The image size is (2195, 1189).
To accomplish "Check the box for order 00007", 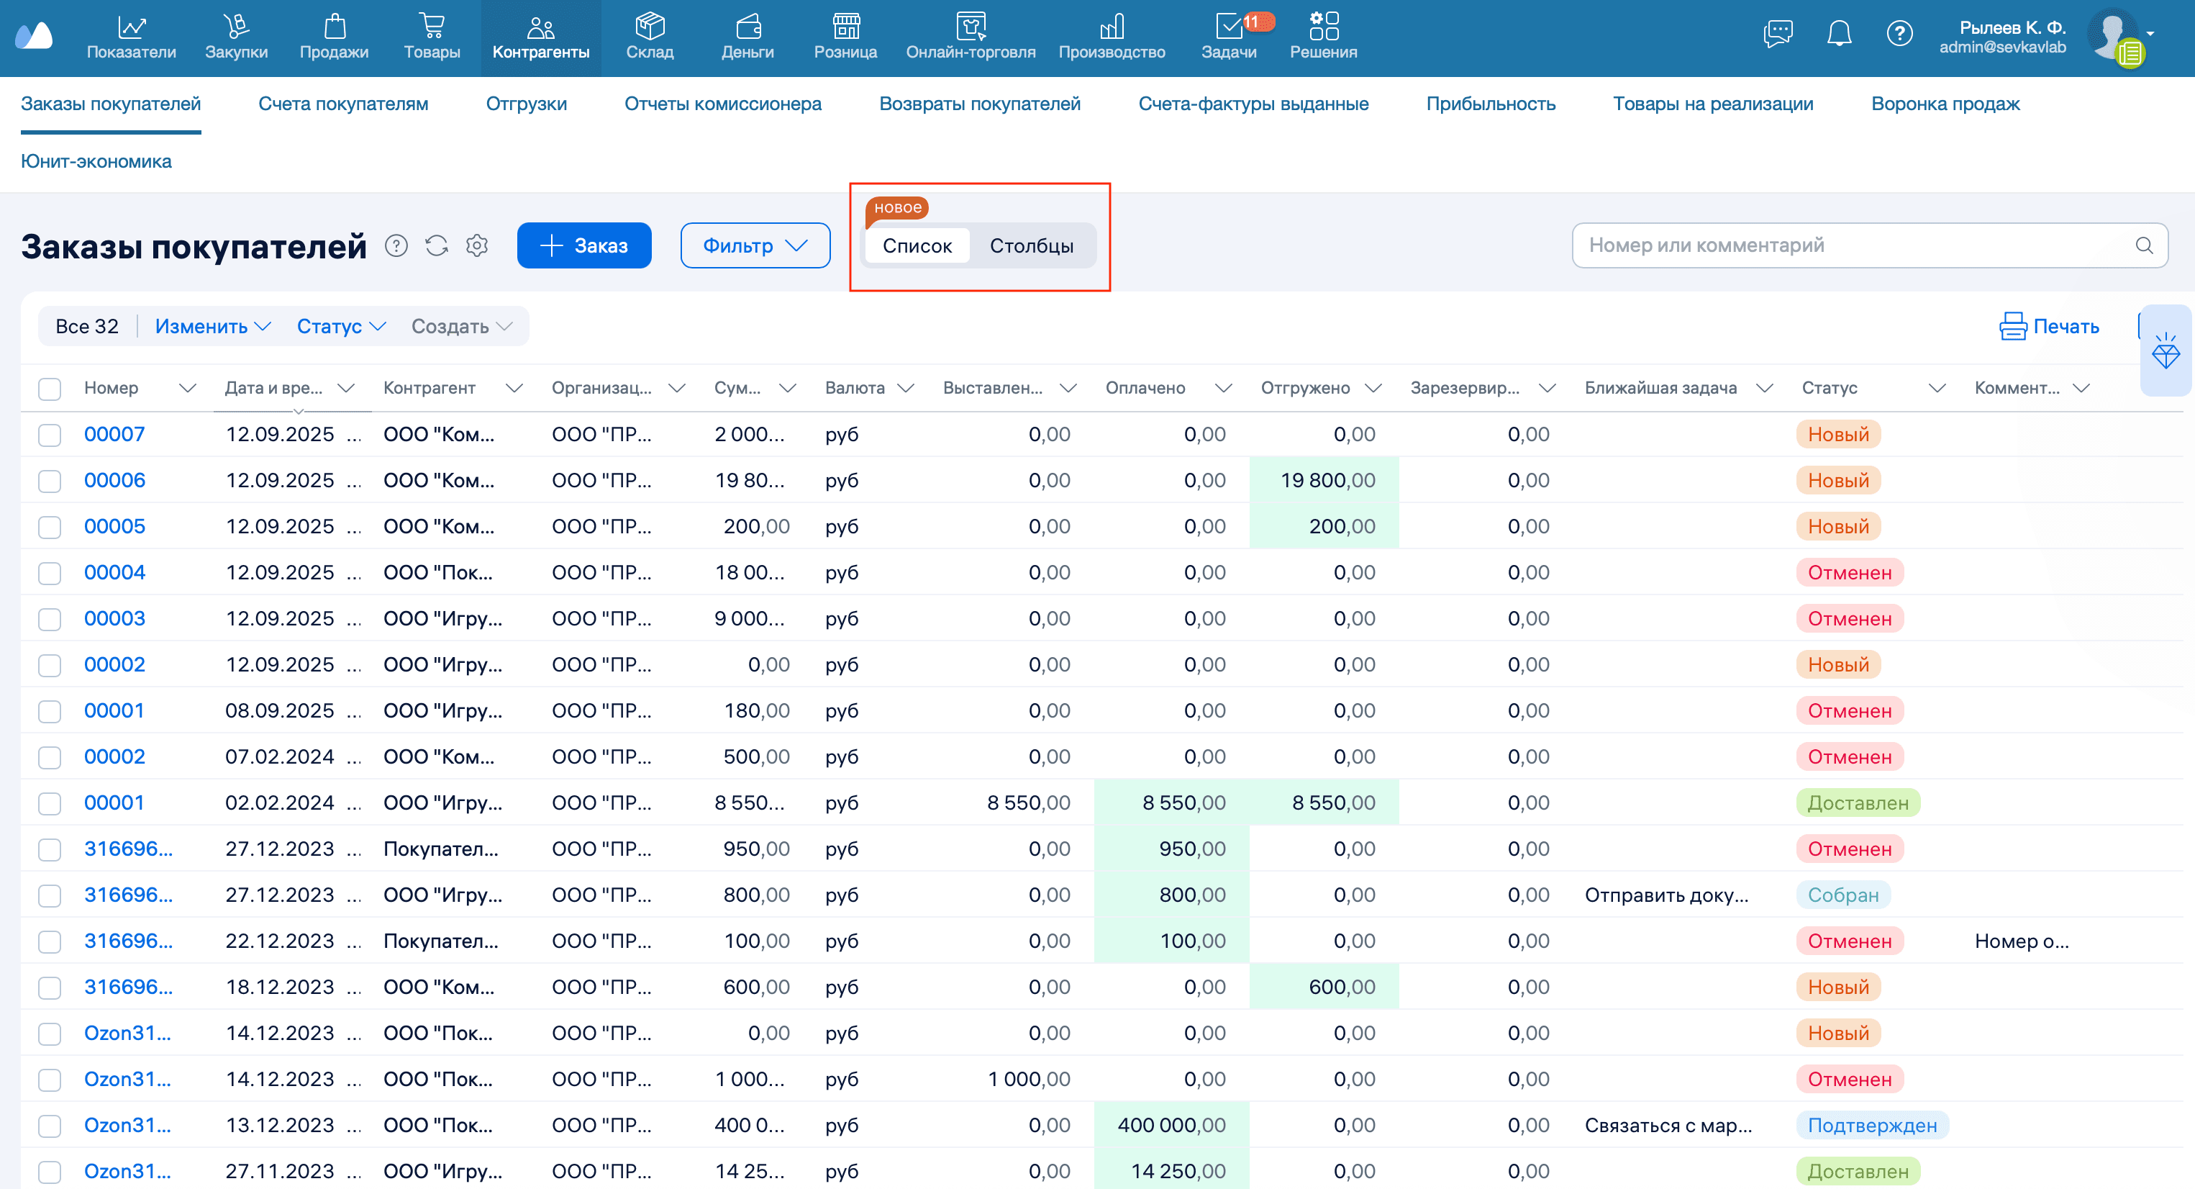I will [50, 435].
